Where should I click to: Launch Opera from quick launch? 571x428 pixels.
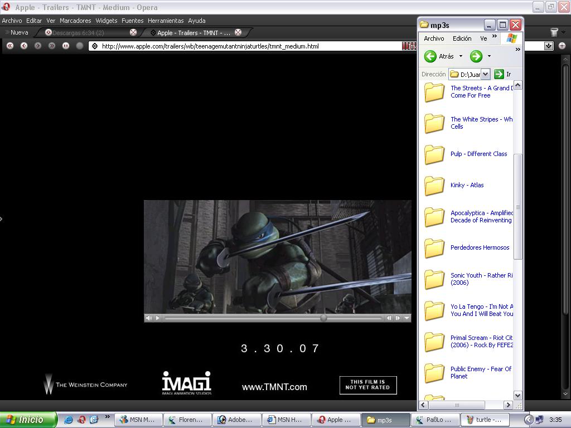(81, 420)
